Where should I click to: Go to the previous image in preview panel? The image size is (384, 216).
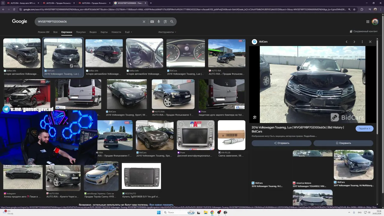coord(346,42)
